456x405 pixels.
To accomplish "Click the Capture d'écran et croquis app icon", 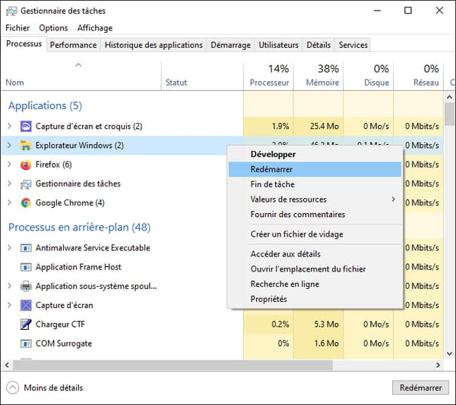I will point(26,126).
